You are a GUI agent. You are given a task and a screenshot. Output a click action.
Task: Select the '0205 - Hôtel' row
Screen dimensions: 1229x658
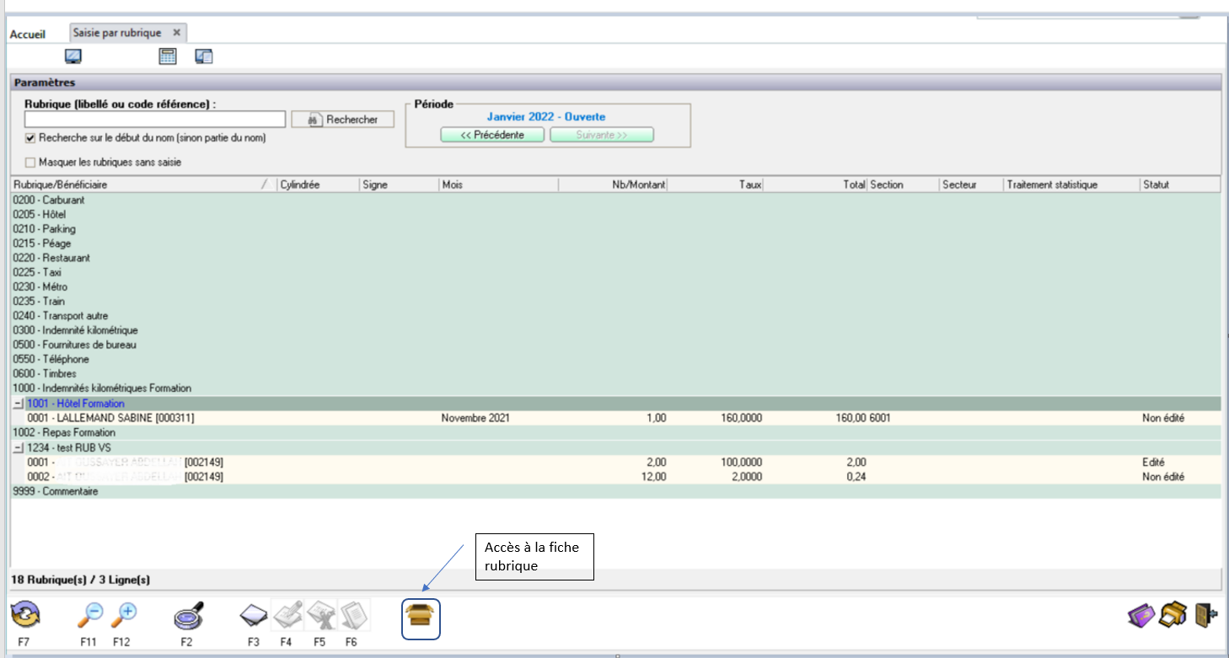pos(616,214)
